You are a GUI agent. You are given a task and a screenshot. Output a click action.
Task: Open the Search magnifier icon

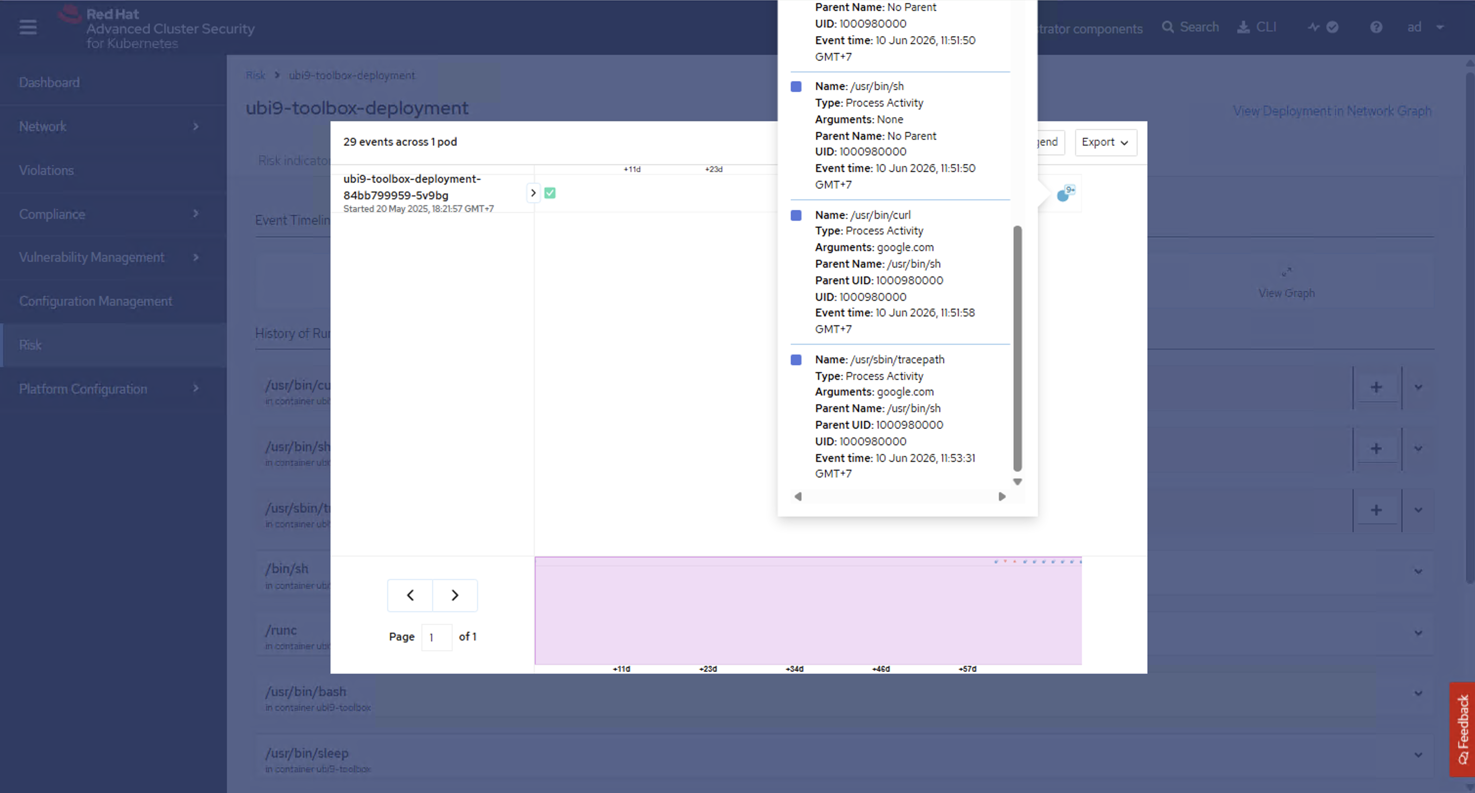coord(1168,27)
